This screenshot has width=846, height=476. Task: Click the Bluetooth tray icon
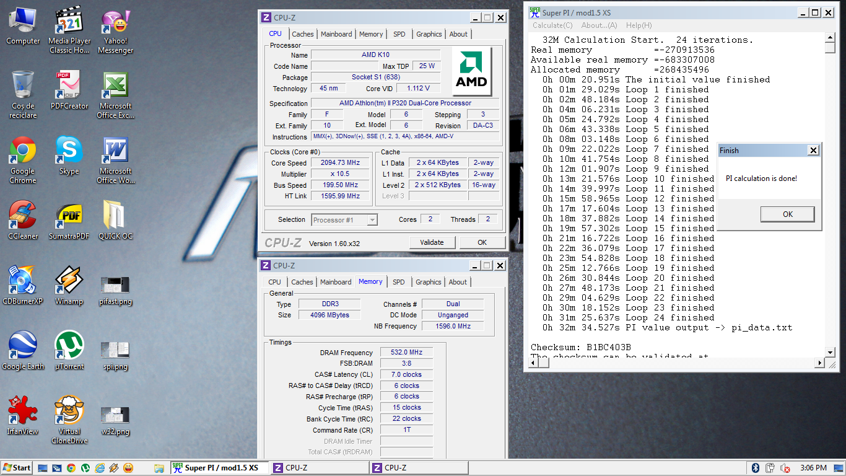(x=756, y=468)
